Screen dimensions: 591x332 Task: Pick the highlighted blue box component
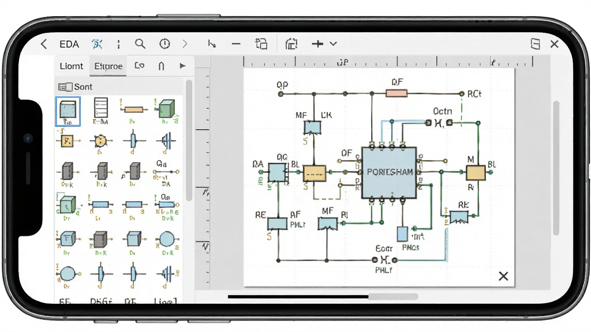(x=68, y=111)
